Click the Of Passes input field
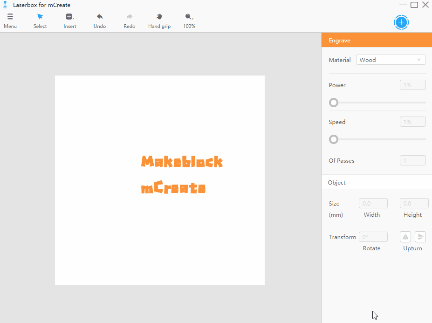This screenshot has height=323, width=432. 413,160
